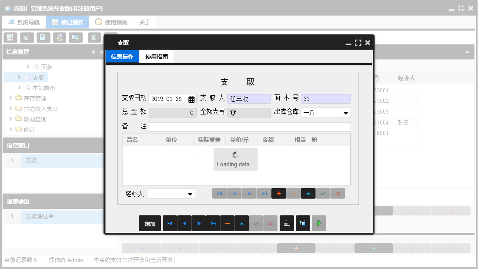Jump to first record using the navigation icon
The width and height of the screenshot is (478, 269).
click(220, 193)
